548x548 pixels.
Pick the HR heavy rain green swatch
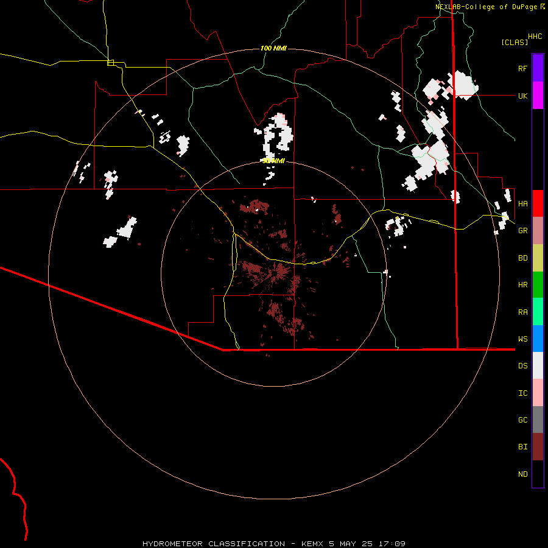pyautogui.click(x=538, y=284)
